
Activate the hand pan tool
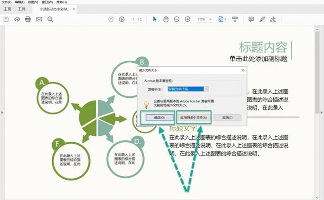pyautogui.click(x=166, y=19)
